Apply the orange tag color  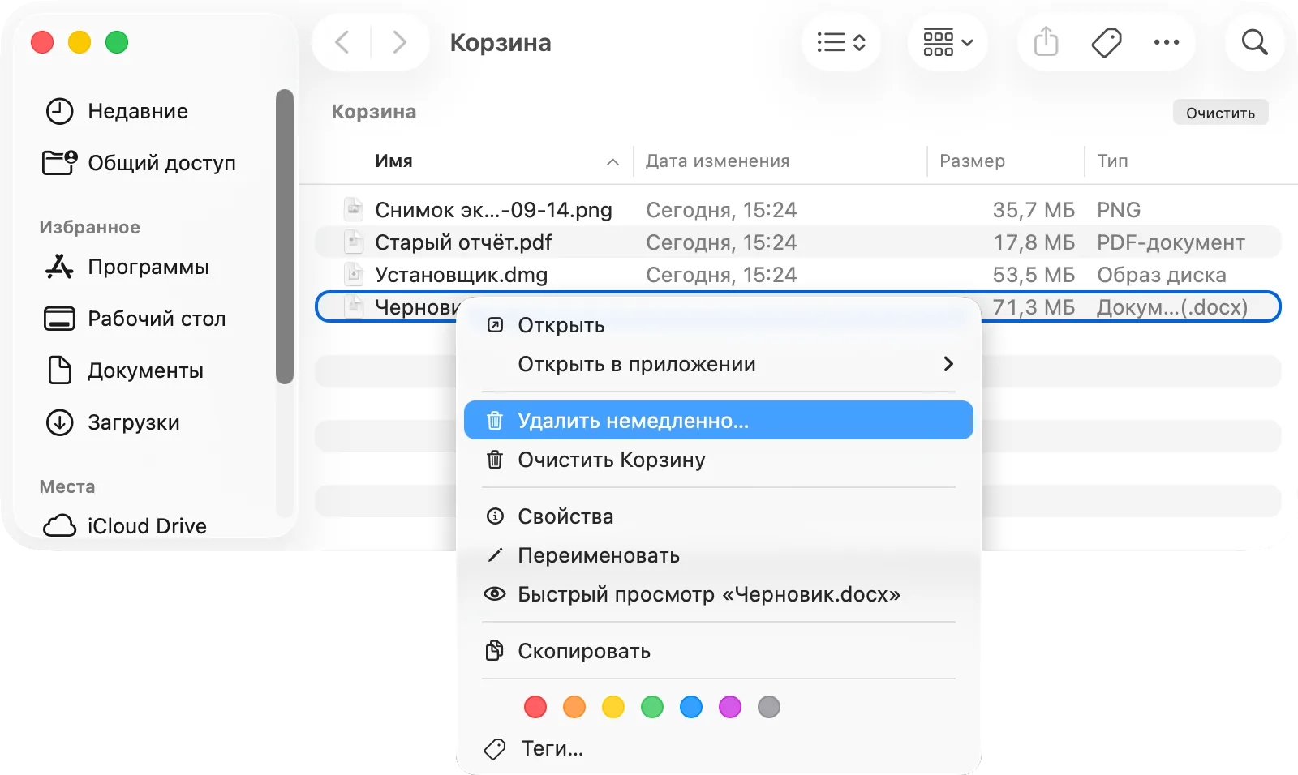(x=574, y=707)
